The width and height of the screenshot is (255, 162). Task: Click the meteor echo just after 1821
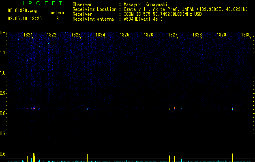[34, 108]
